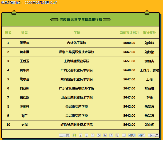The width and height of the screenshot is (163, 141).
Task: Click the 当前累计积分 column header
Action: point(129,33)
